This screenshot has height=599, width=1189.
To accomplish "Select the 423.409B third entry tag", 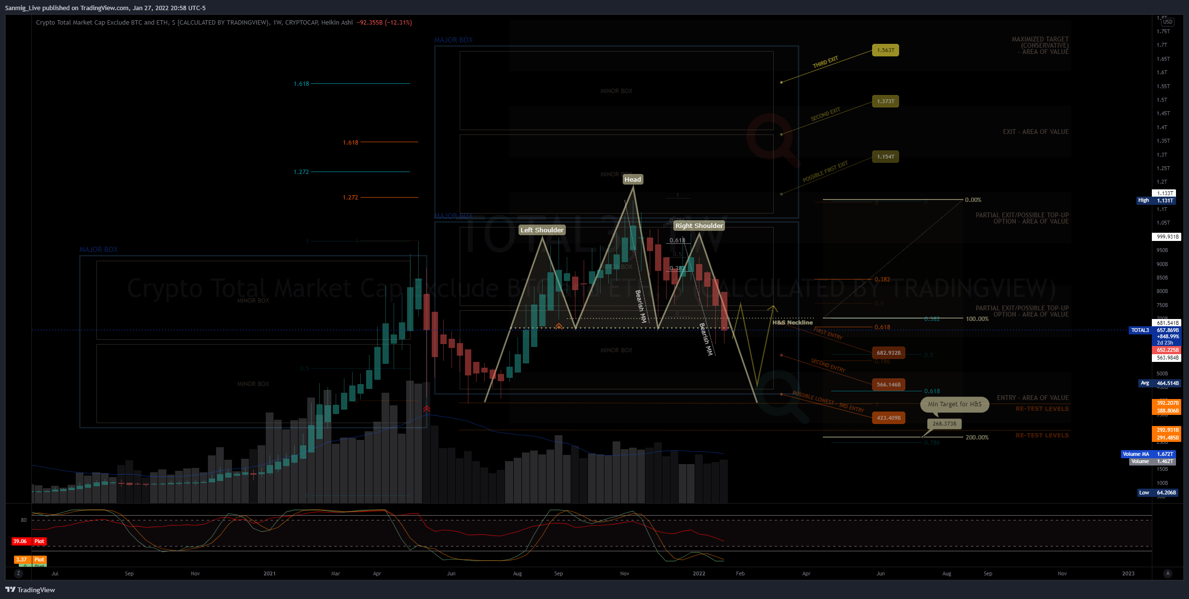I will tap(888, 418).
